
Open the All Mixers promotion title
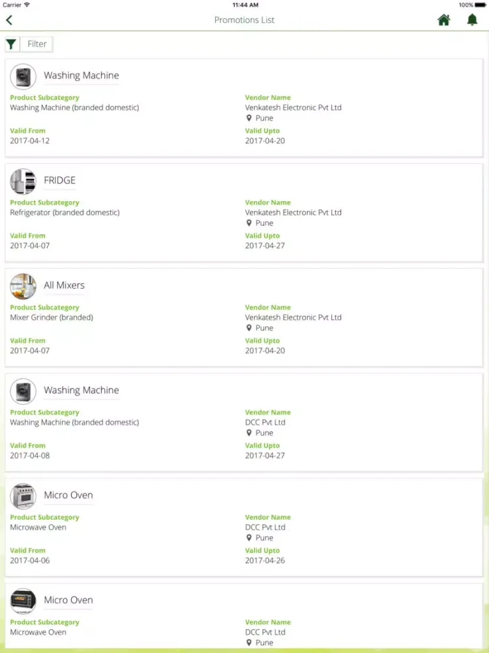(64, 285)
